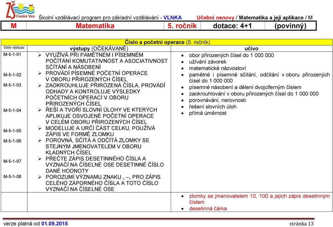Viewport: 333px width, 227px height.
Task: Select the red 'Matematika' subject title
Action: point(95,26)
